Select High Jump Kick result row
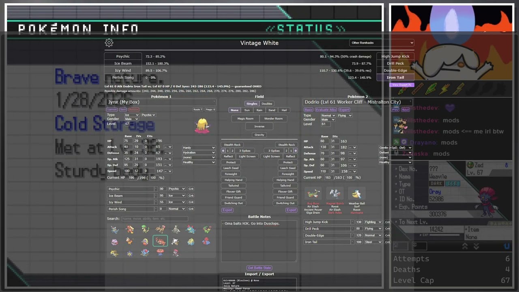The width and height of the screenshot is (519, 292). pos(395,56)
